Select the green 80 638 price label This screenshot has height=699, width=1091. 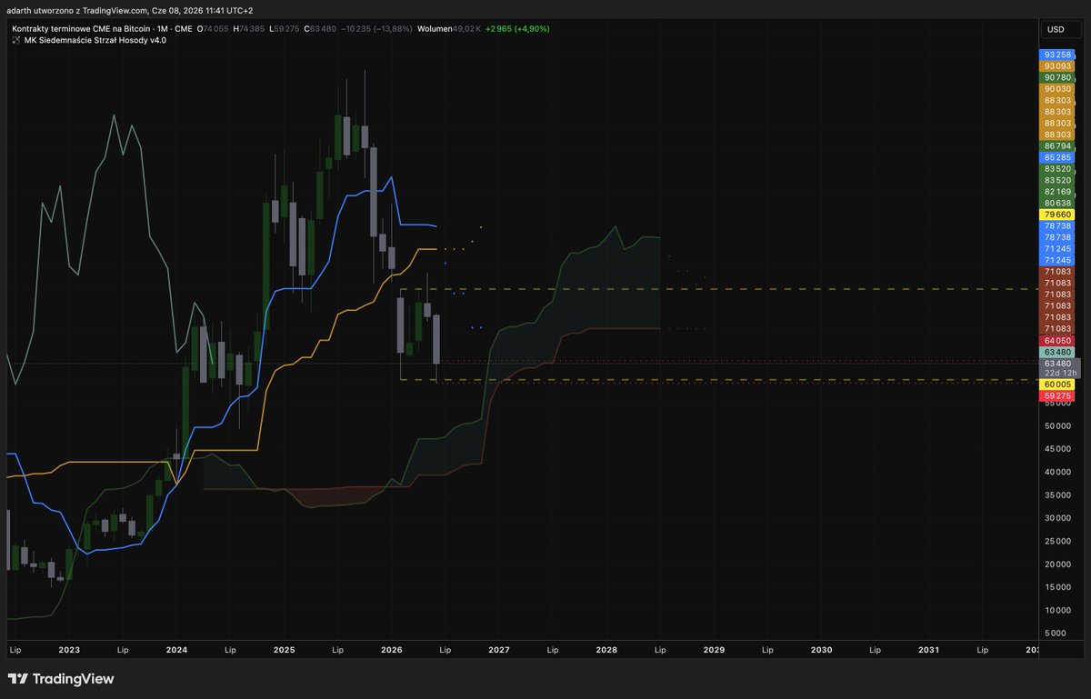(1056, 203)
